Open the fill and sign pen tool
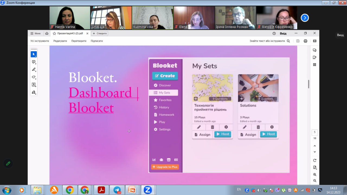This screenshot has width=347, height=195. [x=34, y=92]
